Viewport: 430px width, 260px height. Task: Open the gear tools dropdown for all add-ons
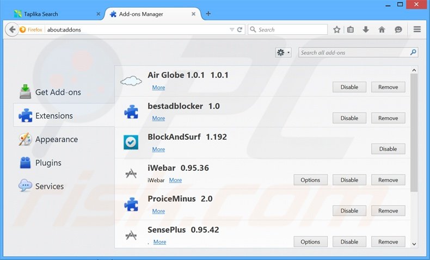283,52
